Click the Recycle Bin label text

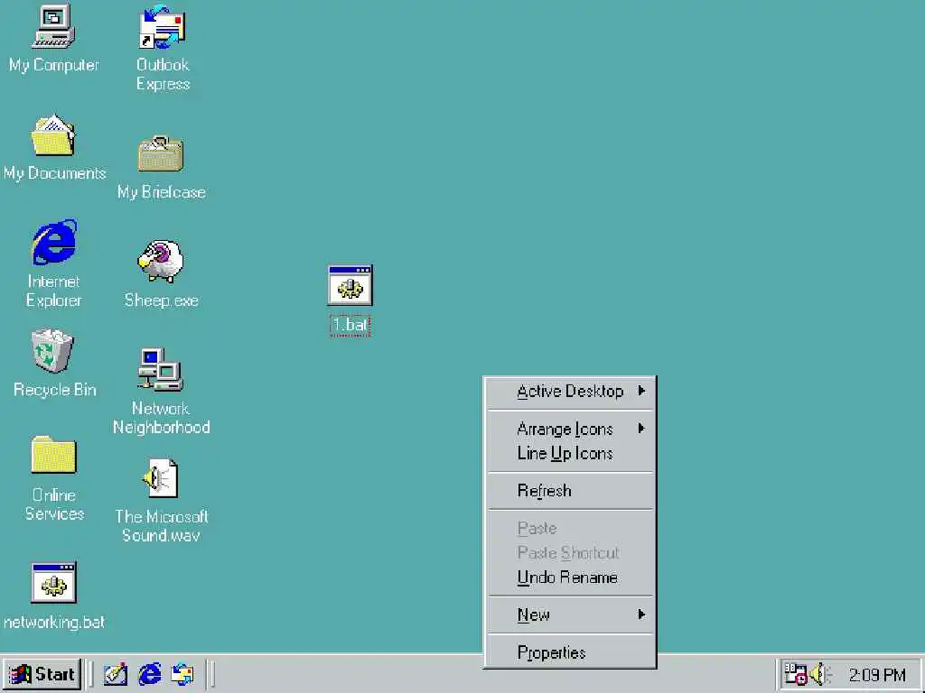[x=54, y=390]
